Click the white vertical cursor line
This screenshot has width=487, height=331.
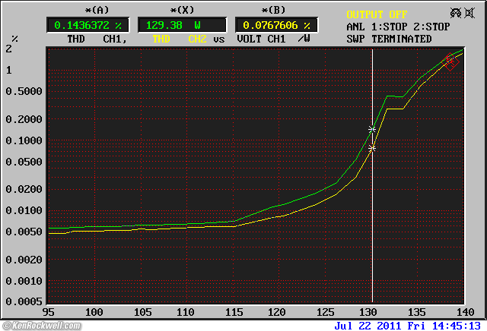372,228
